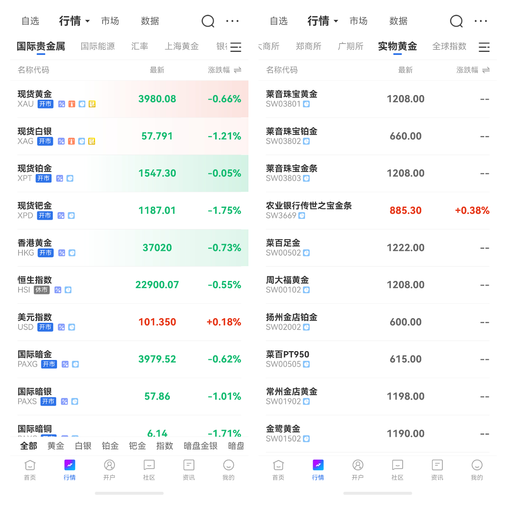Click the purple percent icon in the 现货黄金 row
Viewport: 507px width, 507px height.
pyautogui.click(x=62, y=104)
